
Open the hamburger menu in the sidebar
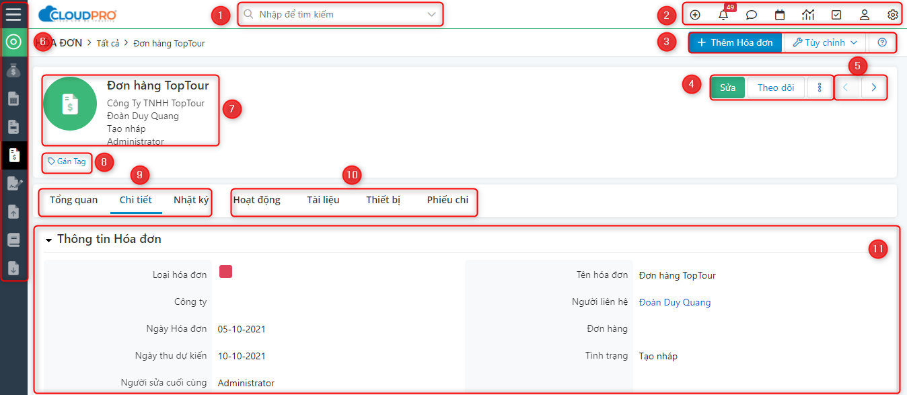coord(13,14)
